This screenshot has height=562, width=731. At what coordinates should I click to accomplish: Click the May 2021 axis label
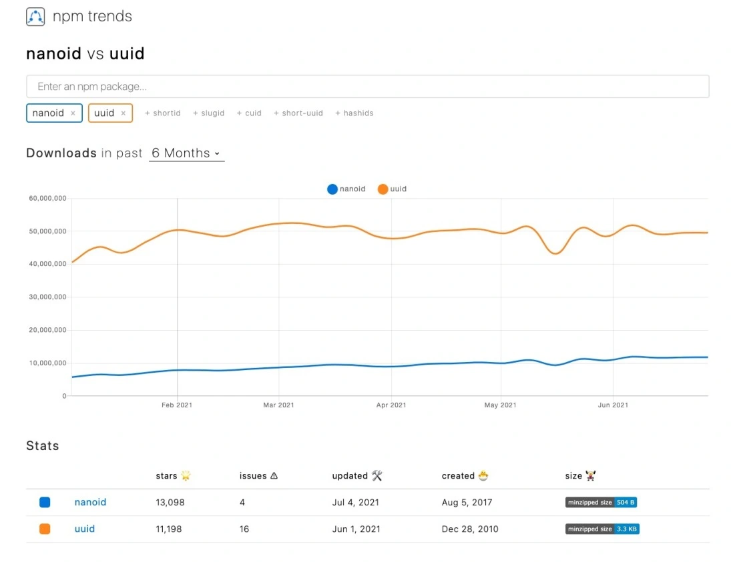tap(500, 405)
